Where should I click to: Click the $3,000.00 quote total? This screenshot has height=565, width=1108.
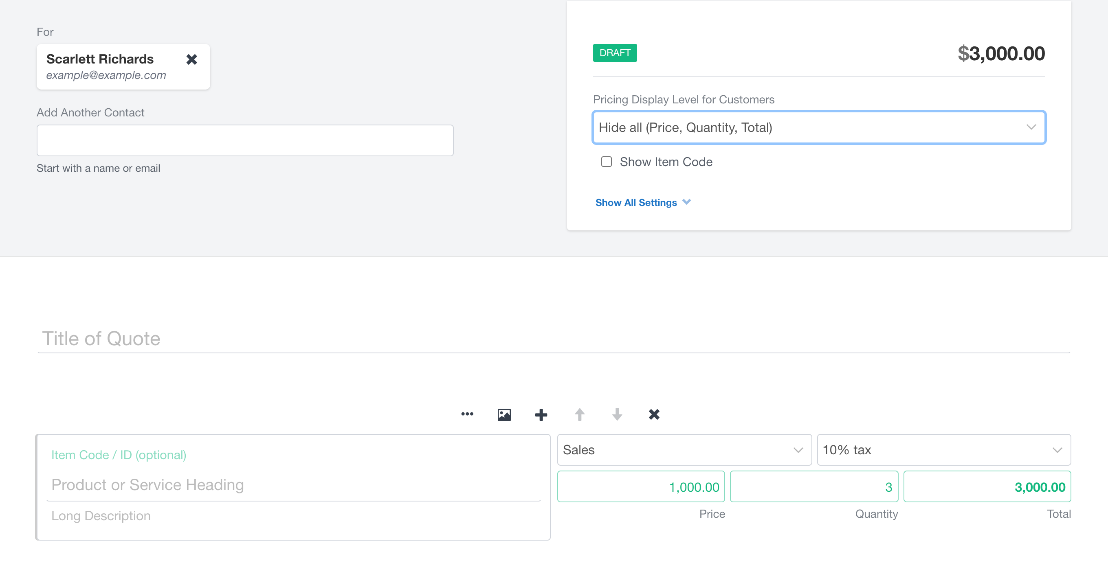coord(1001,54)
